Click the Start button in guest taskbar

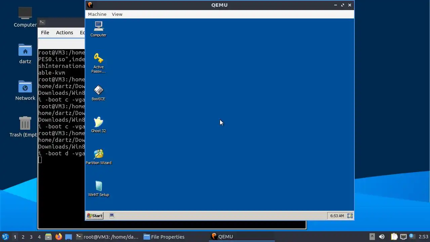[95, 216]
